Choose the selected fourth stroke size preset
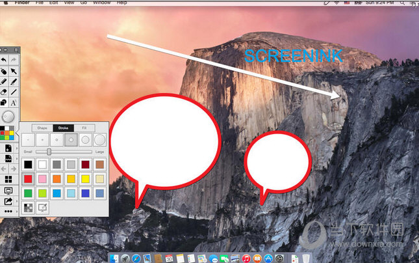This screenshot has height=263, width=419. pos(71,139)
